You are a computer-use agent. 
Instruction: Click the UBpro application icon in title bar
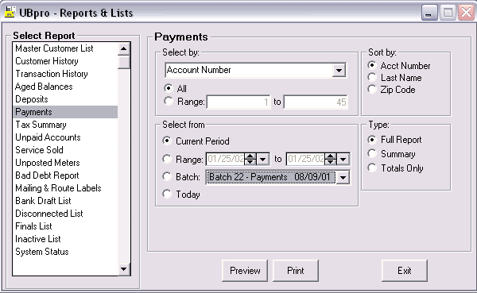coord(10,12)
